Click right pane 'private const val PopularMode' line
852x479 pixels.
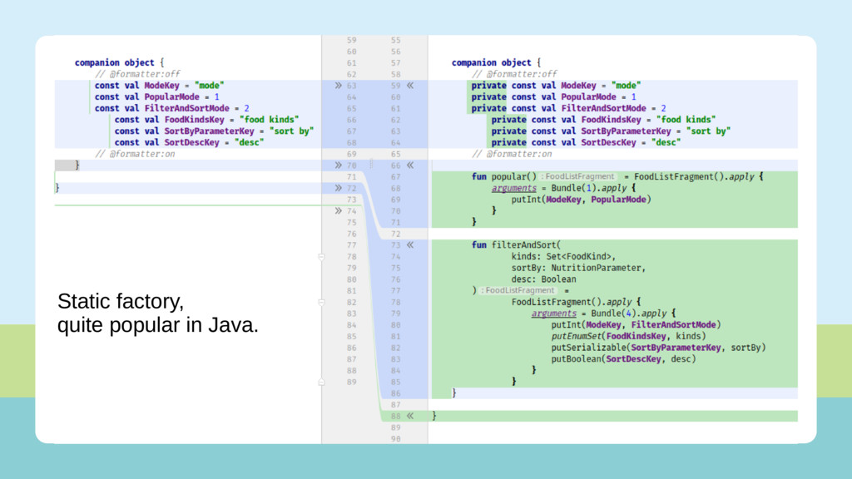coord(553,96)
